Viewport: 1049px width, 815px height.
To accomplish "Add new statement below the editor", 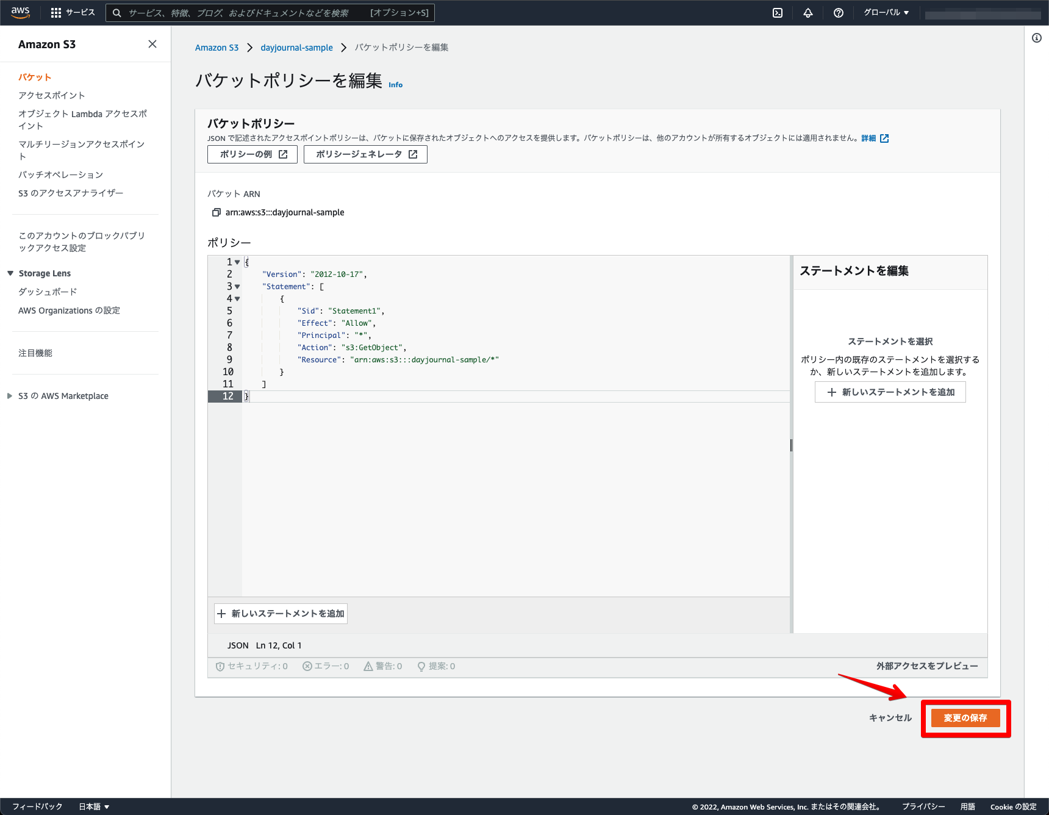I will (x=281, y=614).
